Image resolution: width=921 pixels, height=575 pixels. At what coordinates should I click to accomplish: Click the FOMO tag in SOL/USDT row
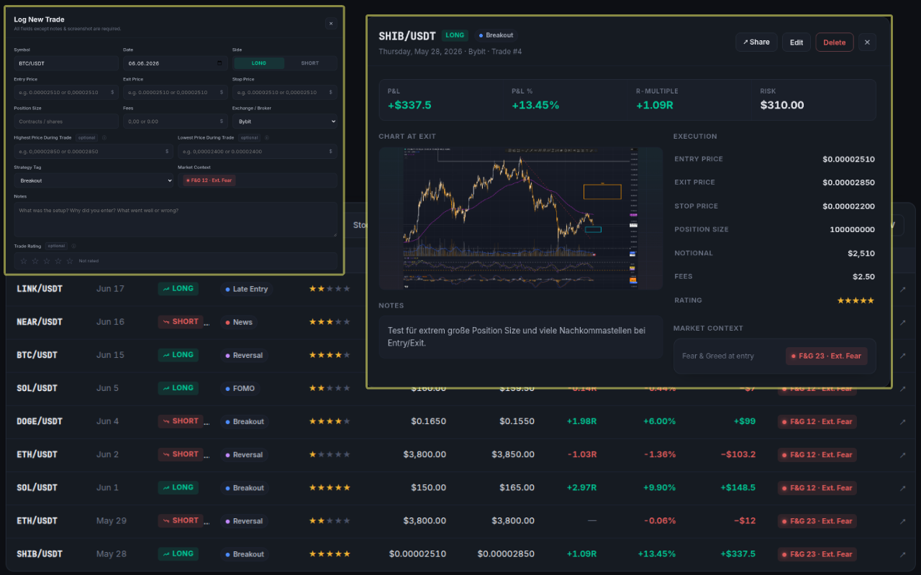click(x=241, y=388)
